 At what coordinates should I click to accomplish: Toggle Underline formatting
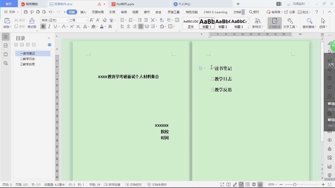coord(55,26)
